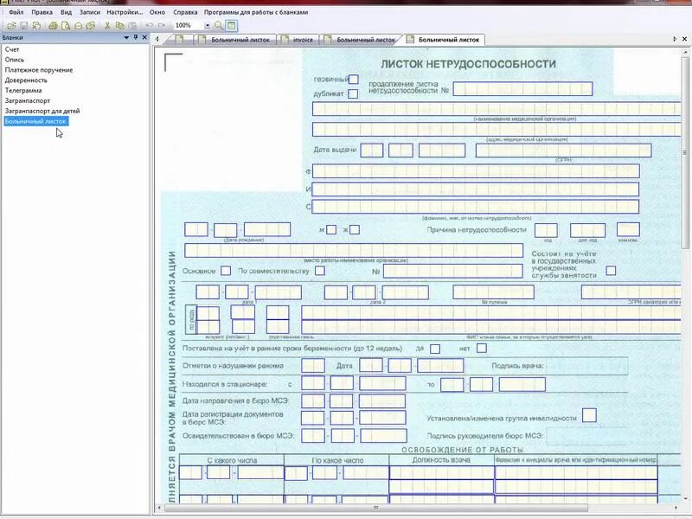Tick the дубликат checkbox
692x519 pixels.
(x=353, y=93)
